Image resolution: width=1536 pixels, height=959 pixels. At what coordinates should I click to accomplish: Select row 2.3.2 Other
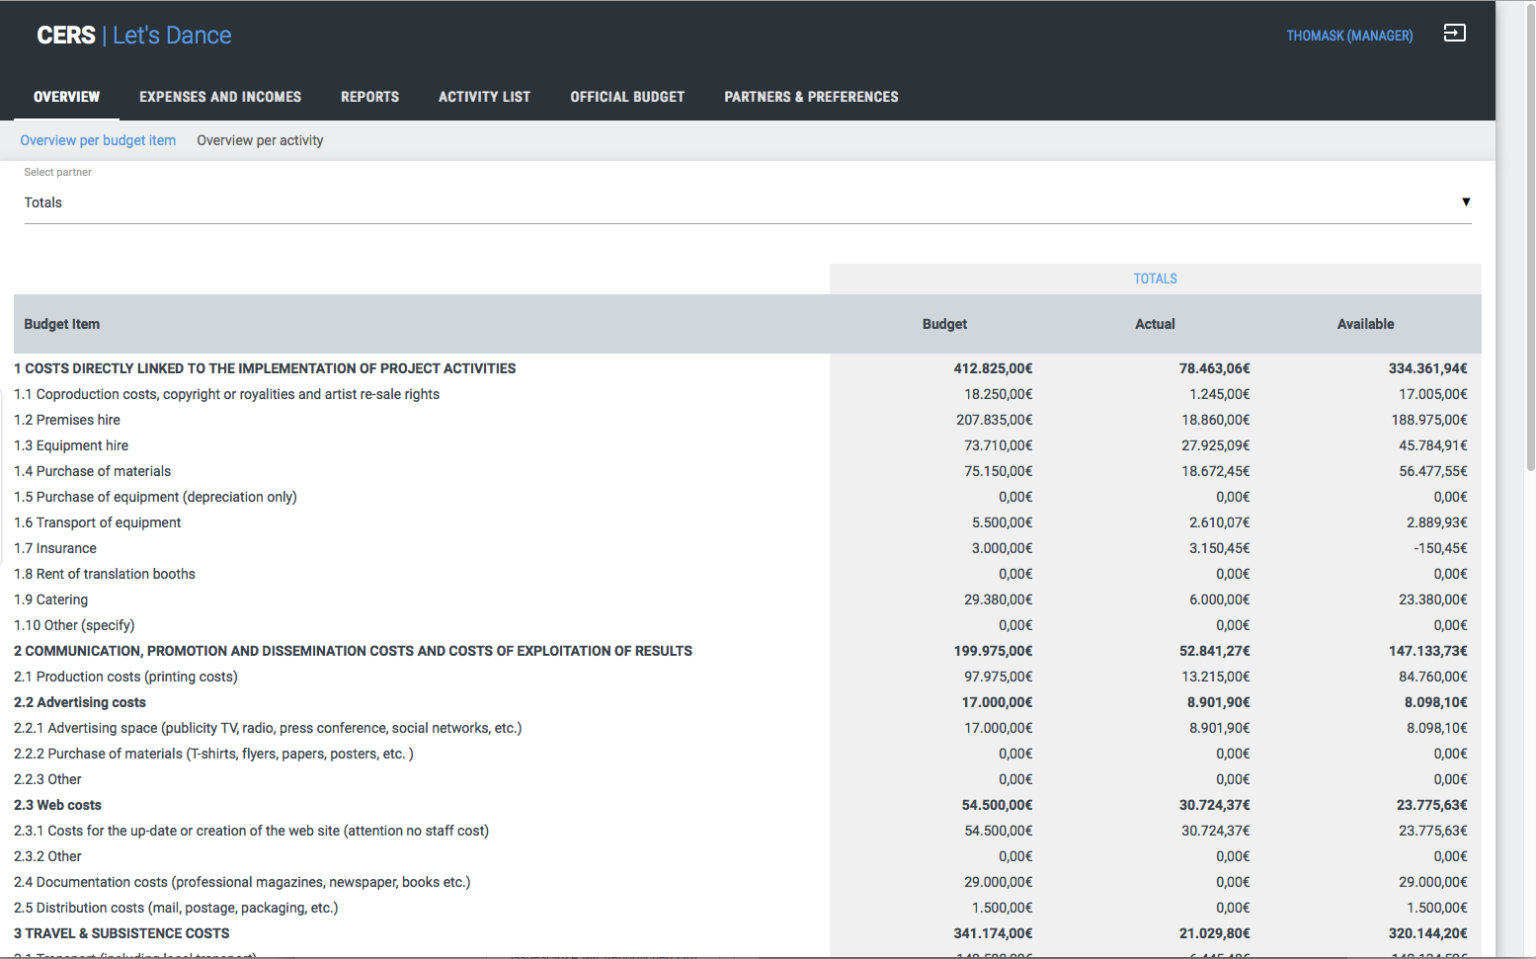(748, 856)
